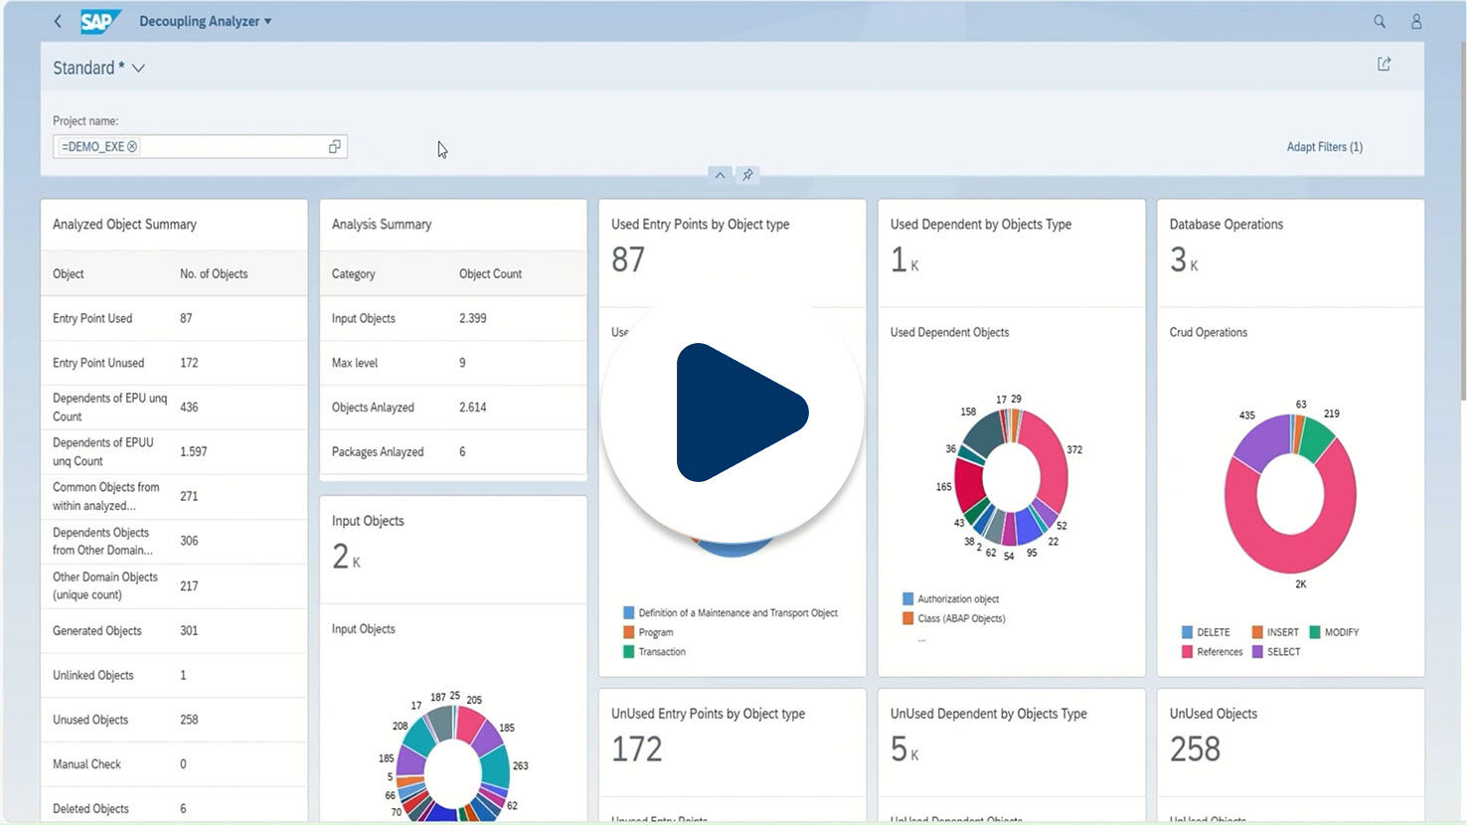Select the Unlinked Objects row
The image size is (1467, 825).
coord(174,675)
